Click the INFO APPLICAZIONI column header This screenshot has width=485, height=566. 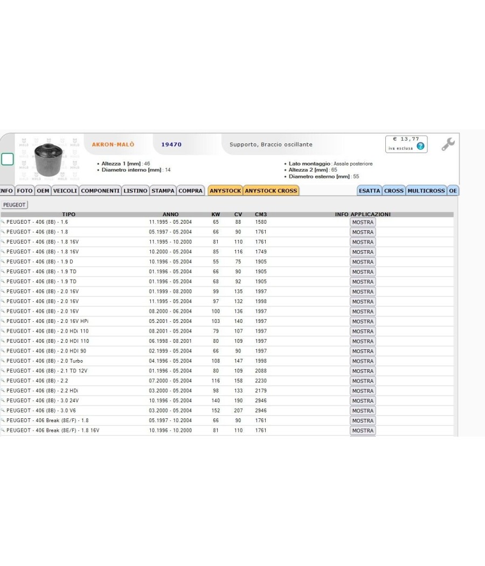[x=363, y=214]
